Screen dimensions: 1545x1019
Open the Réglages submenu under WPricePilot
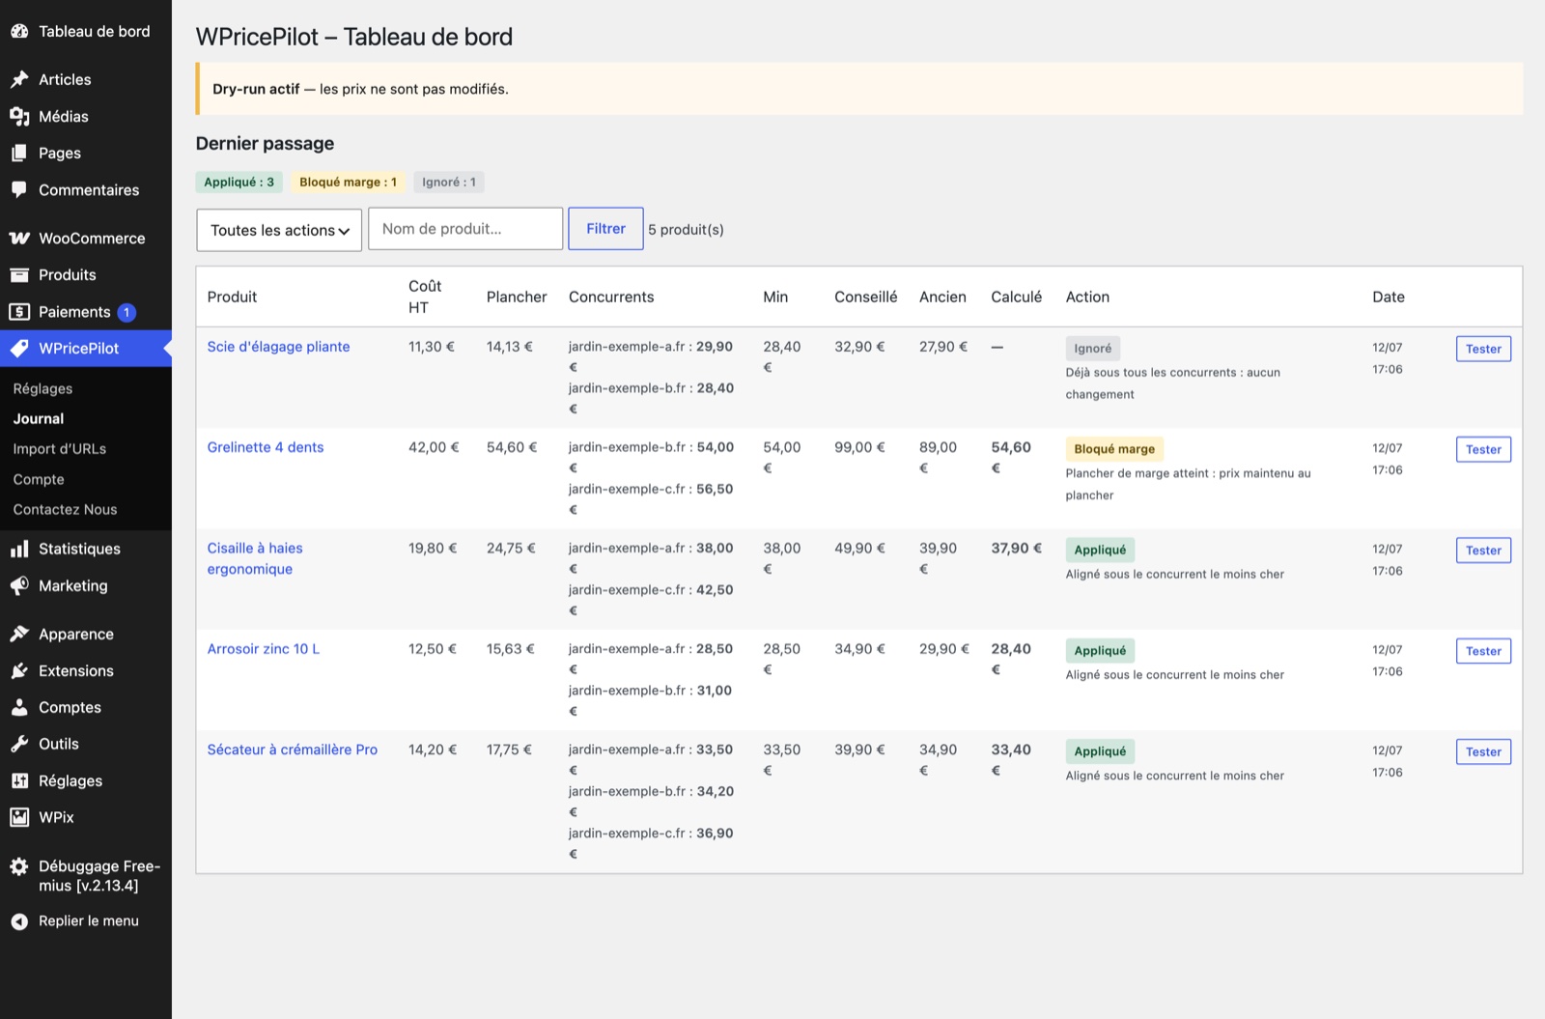tap(42, 388)
